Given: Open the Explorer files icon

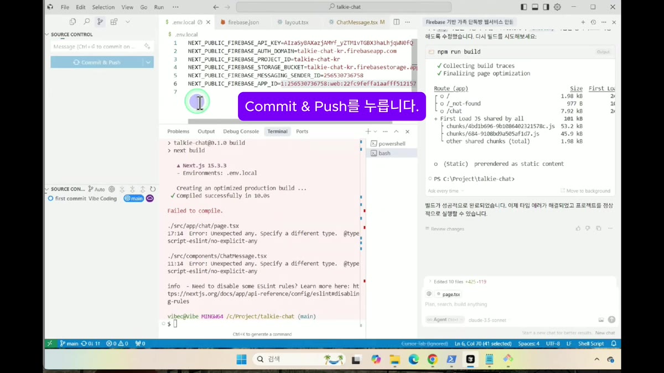Looking at the screenshot, I should [72, 22].
